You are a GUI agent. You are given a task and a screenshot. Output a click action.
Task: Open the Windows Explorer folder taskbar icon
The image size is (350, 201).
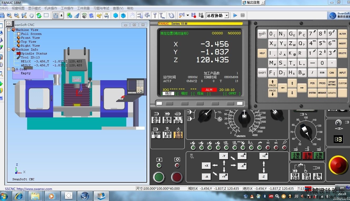tap(35, 196)
